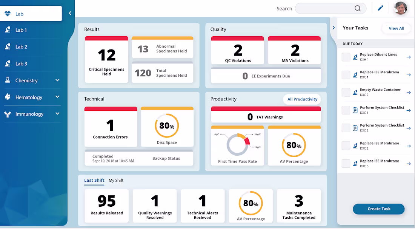Switch to the My Shift tab

tap(116, 180)
